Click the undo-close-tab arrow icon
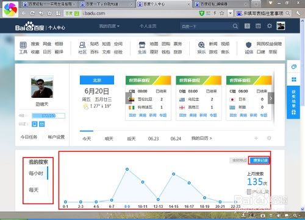Screen dimensions: 305x220 click(41, 13)
